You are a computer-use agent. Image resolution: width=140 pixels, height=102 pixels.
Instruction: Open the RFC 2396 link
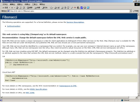30,93
